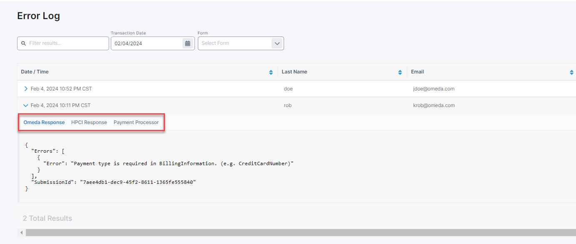Screen dimensions: 576x244
Task: Click the Date / Time column header
Action: coord(35,72)
